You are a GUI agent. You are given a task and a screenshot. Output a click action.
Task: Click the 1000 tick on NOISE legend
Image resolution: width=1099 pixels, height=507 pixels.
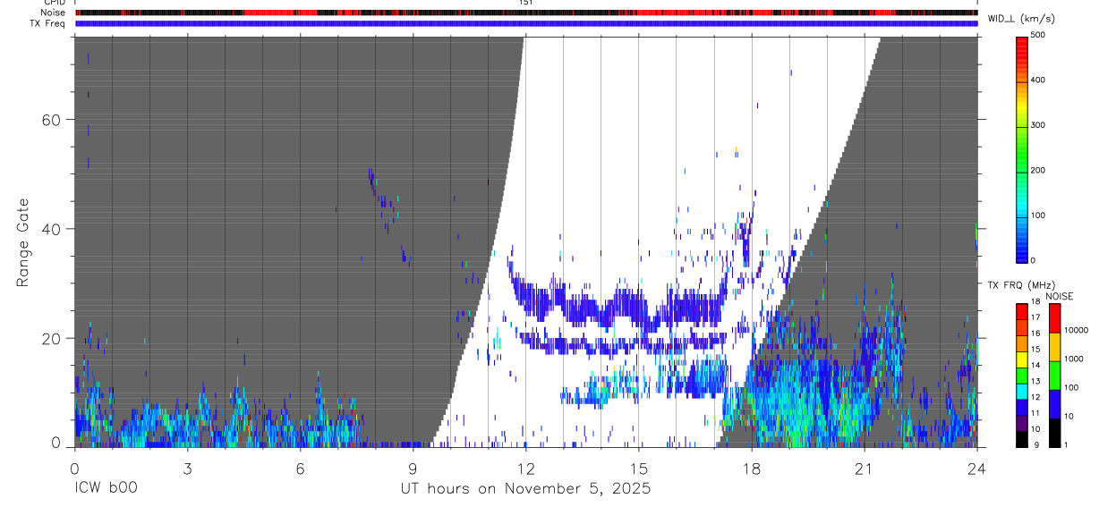(x=1074, y=359)
